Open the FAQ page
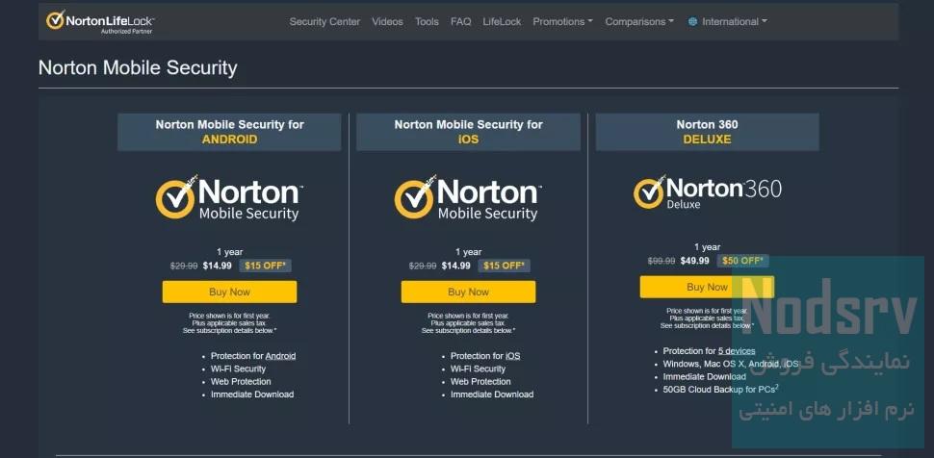This screenshot has width=934, height=458. tap(460, 21)
